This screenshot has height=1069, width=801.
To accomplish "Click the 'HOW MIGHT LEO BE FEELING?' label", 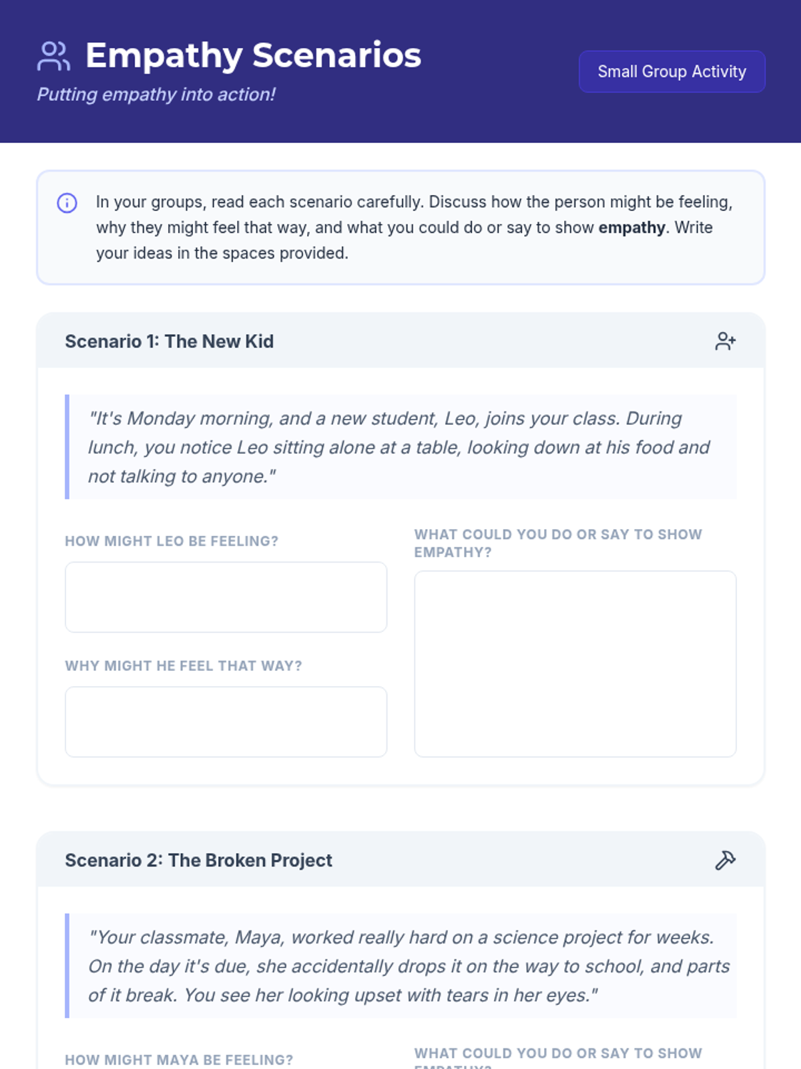I will 172,541.
